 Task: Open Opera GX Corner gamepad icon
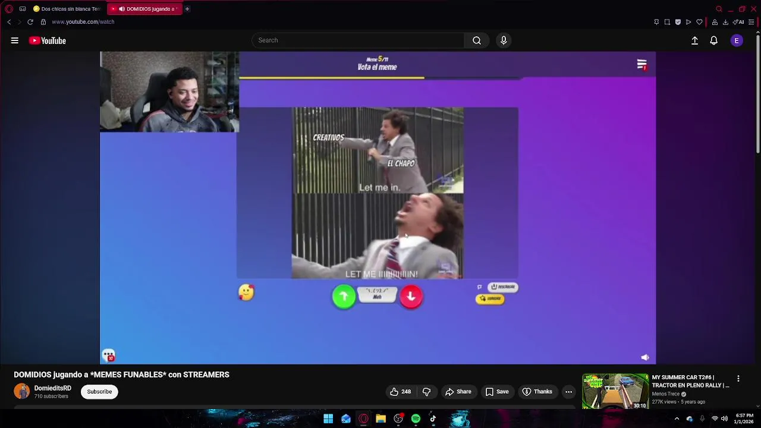pos(23,9)
